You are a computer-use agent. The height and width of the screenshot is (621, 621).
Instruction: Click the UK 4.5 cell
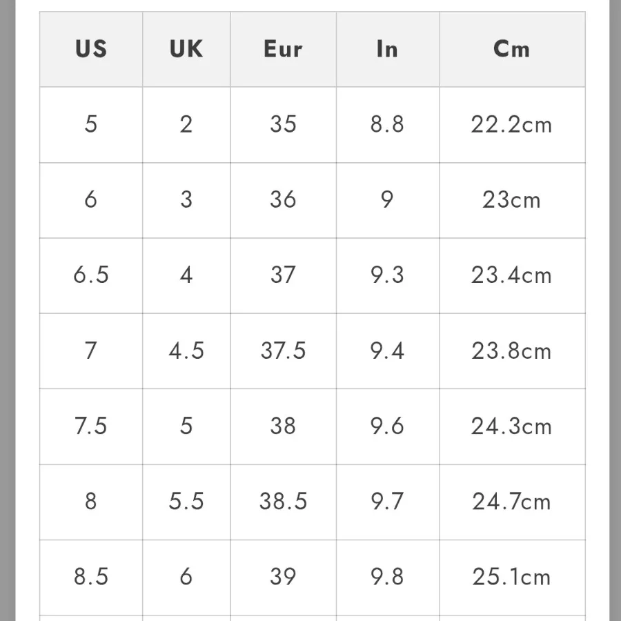pyautogui.click(x=186, y=351)
